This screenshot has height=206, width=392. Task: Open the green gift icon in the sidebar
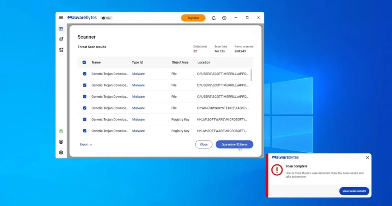(x=61, y=131)
